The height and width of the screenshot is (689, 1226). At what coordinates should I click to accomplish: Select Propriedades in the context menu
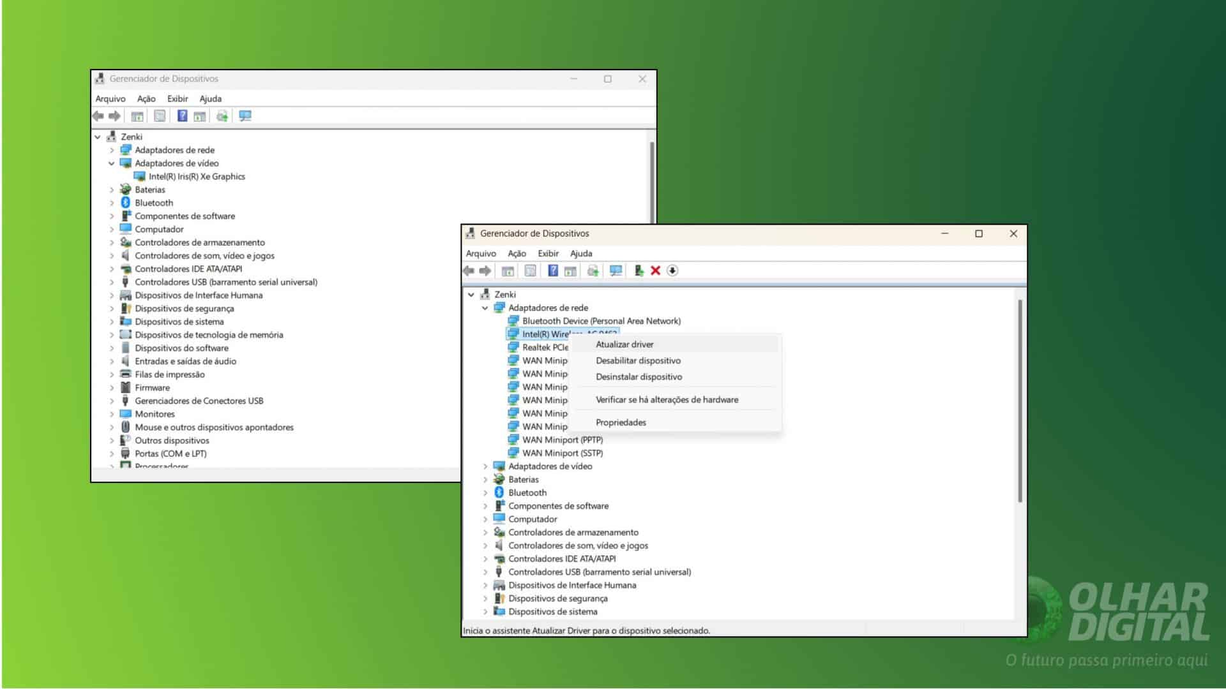620,422
